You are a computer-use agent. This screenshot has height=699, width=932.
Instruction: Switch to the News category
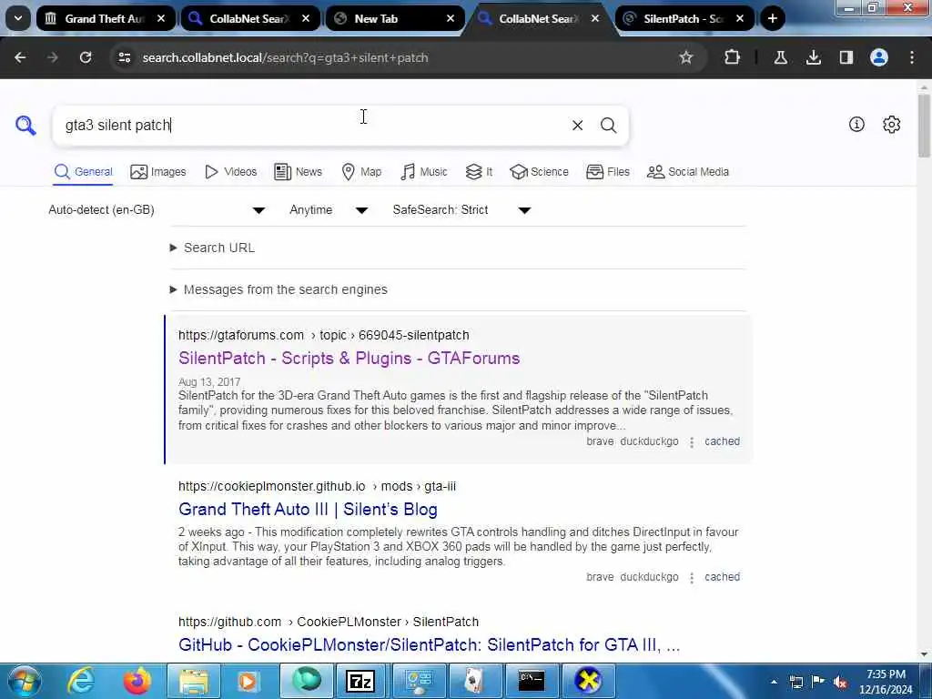(x=298, y=172)
